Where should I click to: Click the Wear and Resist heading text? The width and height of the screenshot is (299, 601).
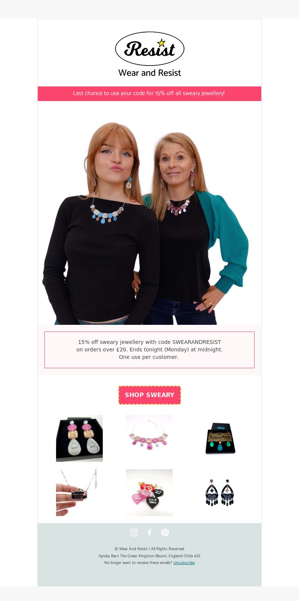(x=149, y=73)
